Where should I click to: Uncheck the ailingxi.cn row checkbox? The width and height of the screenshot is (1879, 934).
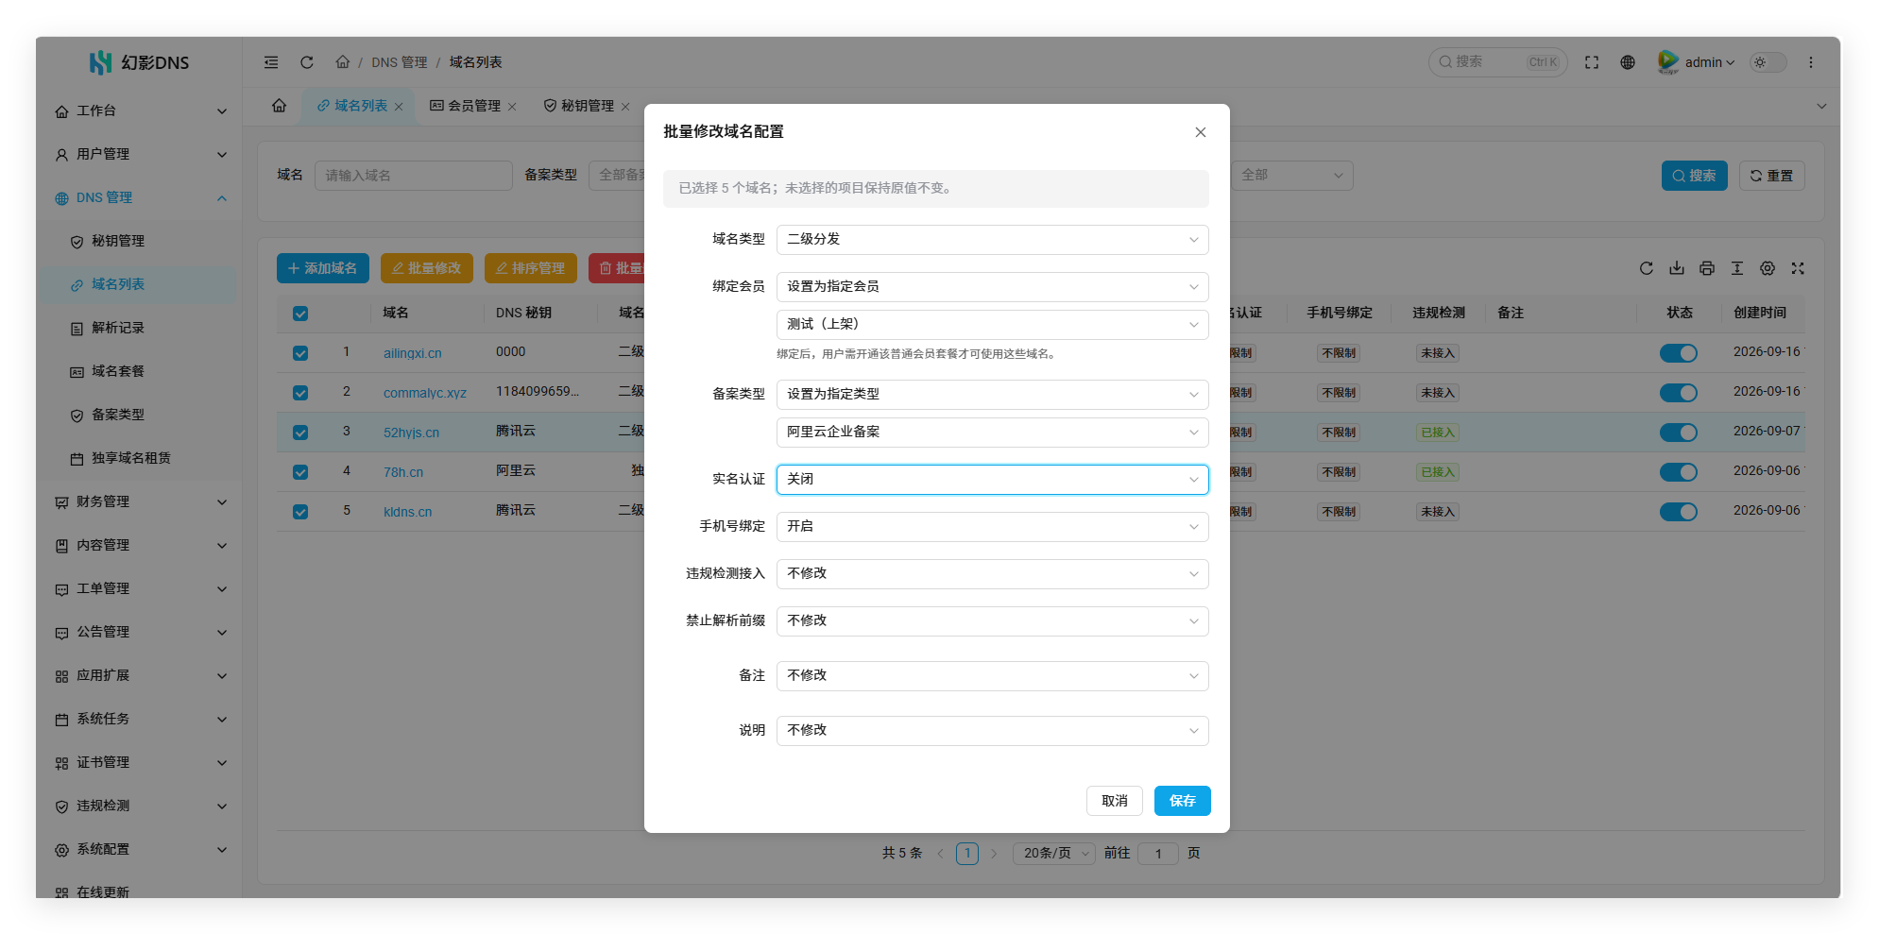click(x=300, y=353)
